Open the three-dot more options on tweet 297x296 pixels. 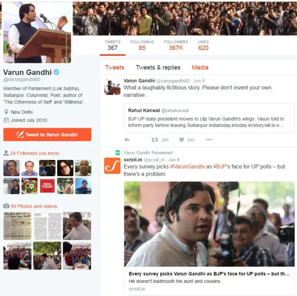[208, 140]
